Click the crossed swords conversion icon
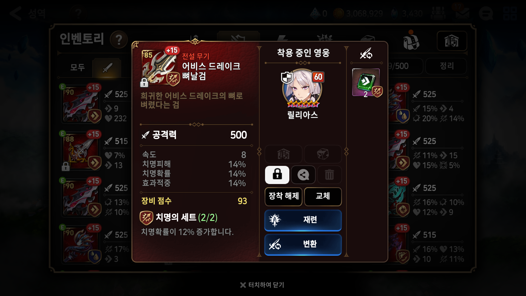The image size is (526, 296). click(366, 53)
